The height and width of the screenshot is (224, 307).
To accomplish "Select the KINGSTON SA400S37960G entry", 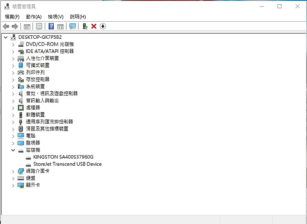I will click(63, 157).
